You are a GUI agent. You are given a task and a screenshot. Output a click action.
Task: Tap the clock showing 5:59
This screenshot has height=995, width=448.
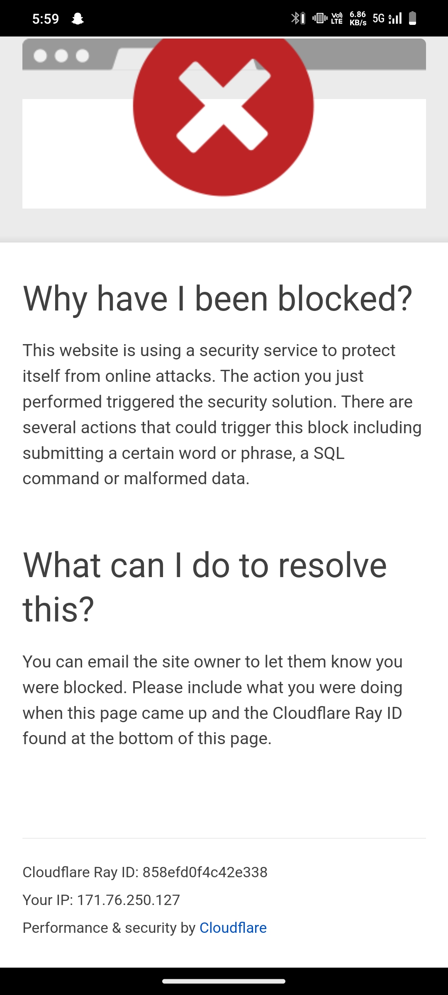46,19
